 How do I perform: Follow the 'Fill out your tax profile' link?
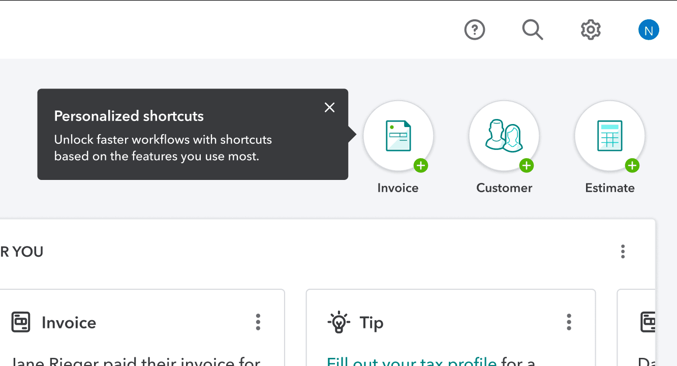pyautogui.click(x=412, y=361)
